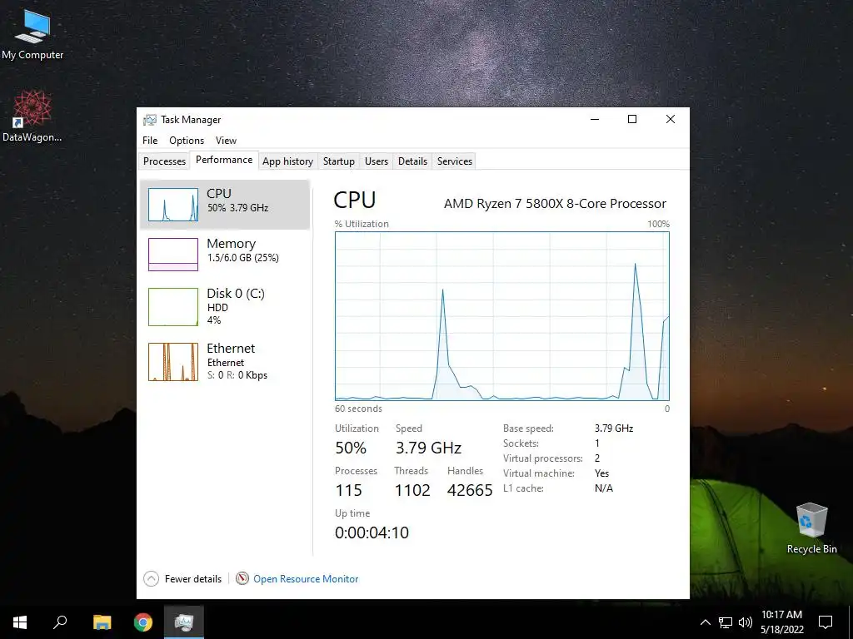853x639 pixels.
Task: Click the 3.79 GHz speed value
Action: pos(429,448)
